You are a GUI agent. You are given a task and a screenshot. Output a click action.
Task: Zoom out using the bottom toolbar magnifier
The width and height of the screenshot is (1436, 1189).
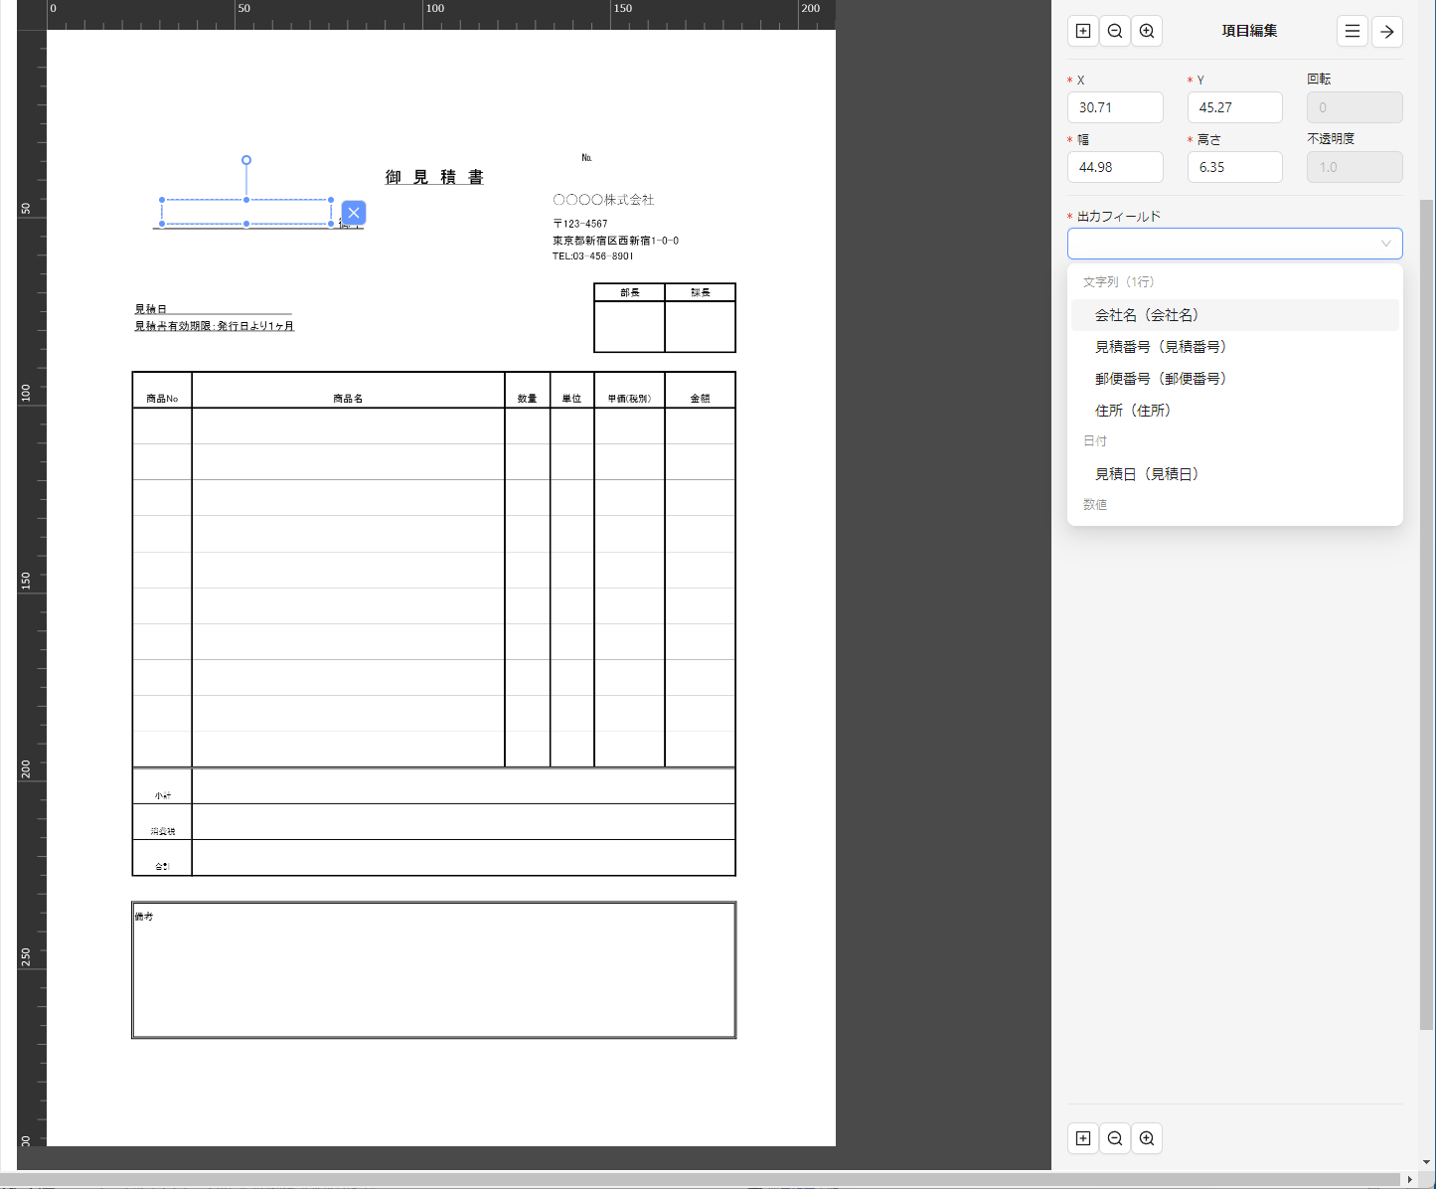tap(1115, 1138)
